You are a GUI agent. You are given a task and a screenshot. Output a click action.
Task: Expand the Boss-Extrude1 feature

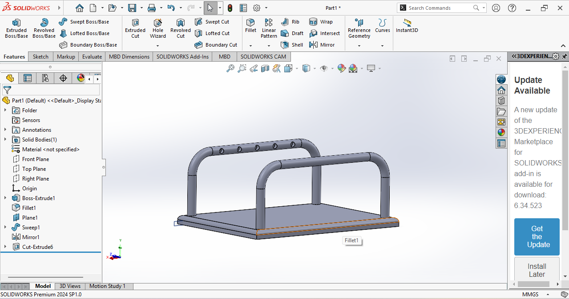[x=5, y=198]
